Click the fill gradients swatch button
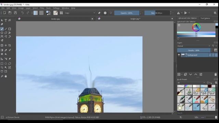The width and height of the screenshot is (219, 123). pos(36,13)
